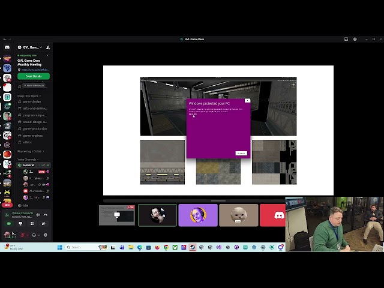Close the Windows protected your PC dialog
This screenshot has width=384, height=288.
[x=247, y=101]
